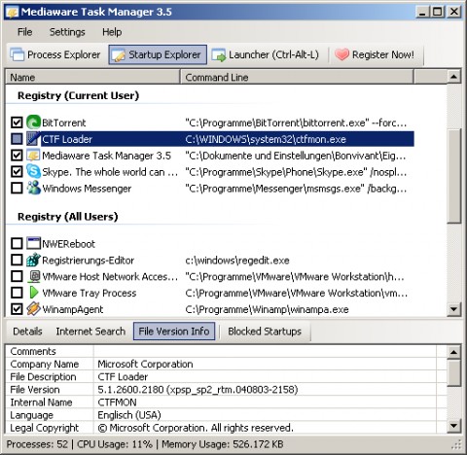Enable the NWEReboot checkbox
467x455 pixels.
[x=17, y=243]
